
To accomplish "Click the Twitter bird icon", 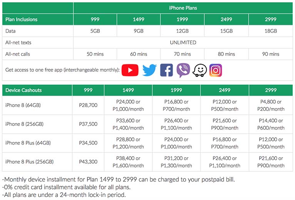I will pyautogui.click(x=149, y=70).
